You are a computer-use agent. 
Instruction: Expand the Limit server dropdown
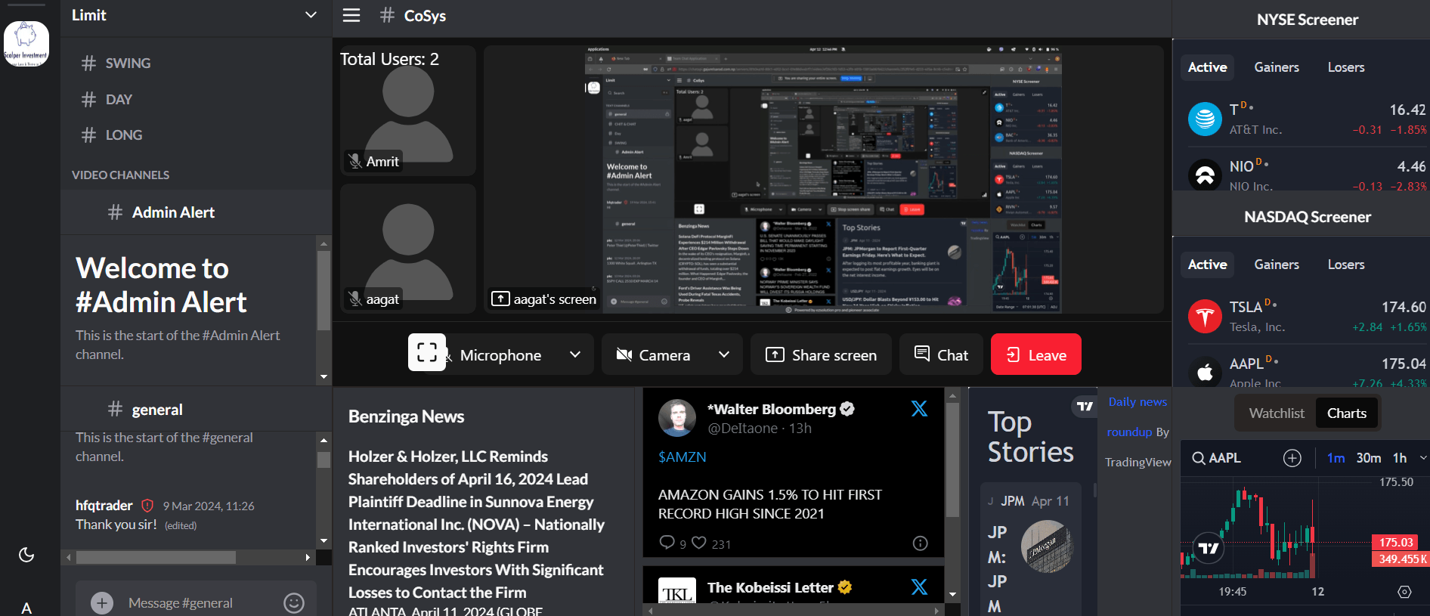coord(311,15)
